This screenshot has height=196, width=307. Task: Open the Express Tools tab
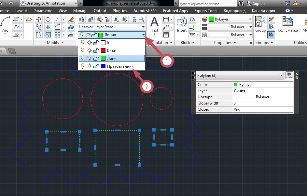pos(206,11)
